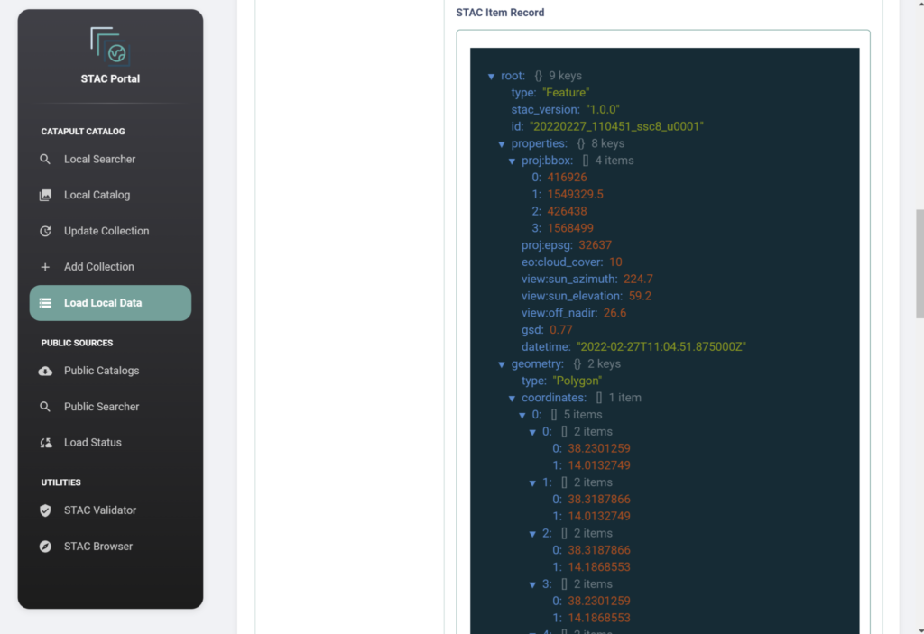Click the Update Collection refresh icon
This screenshot has height=634, width=924.
pyautogui.click(x=45, y=231)
